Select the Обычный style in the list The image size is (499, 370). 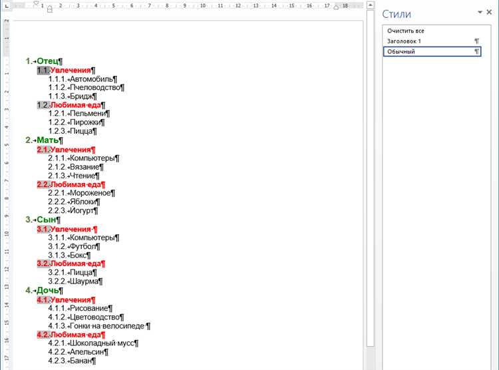click(x=432, y=52)
